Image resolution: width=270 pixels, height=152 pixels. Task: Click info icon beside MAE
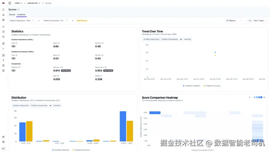click(58, 76)
